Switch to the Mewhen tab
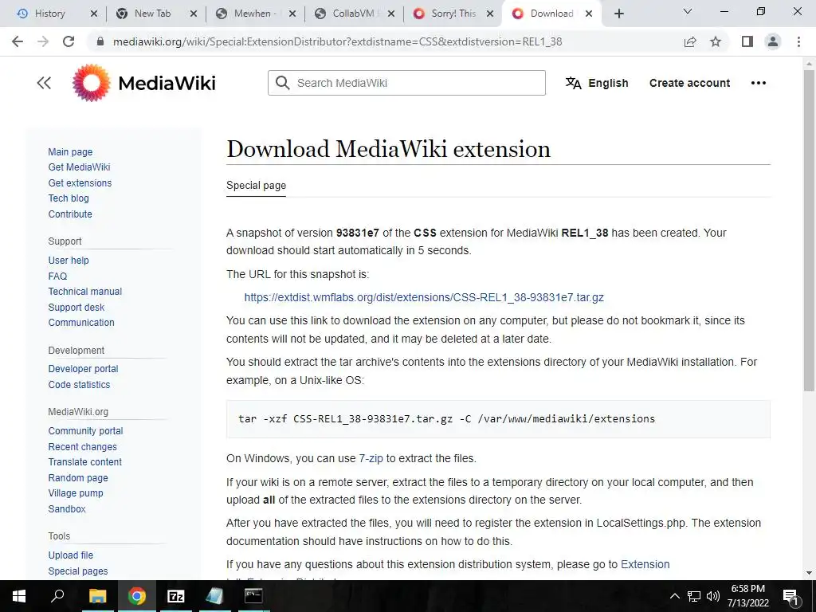Image resolution: width=816 pixels, height=612 pixels. 255,14
